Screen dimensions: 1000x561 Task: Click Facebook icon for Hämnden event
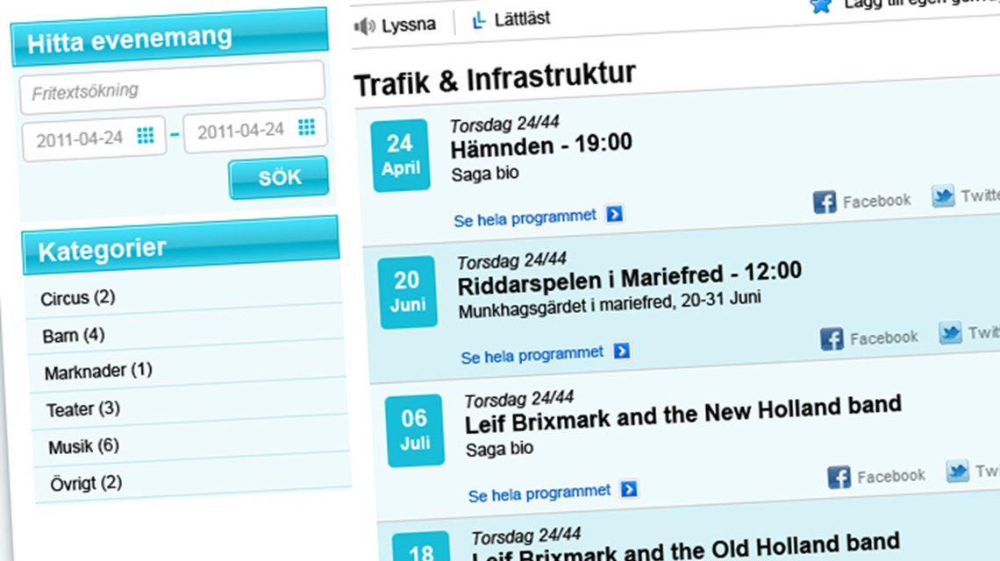(825, 202)
